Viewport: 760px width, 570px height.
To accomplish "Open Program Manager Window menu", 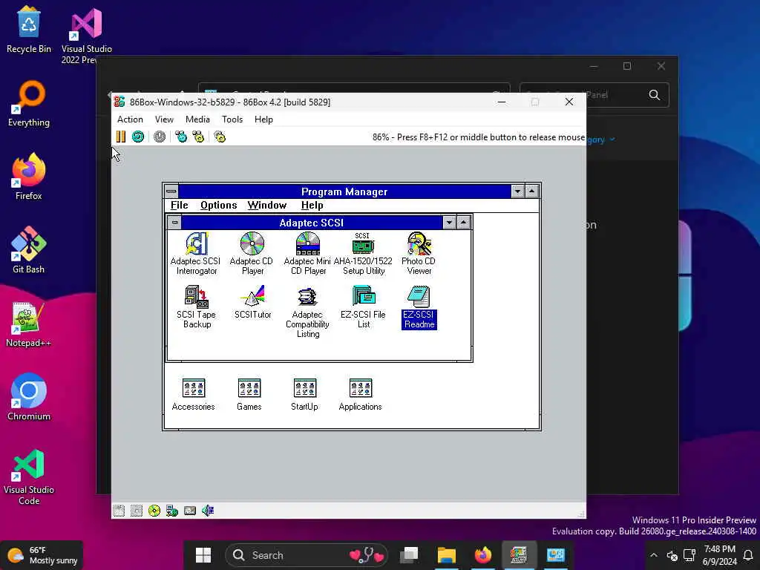I will click(267, 205).
